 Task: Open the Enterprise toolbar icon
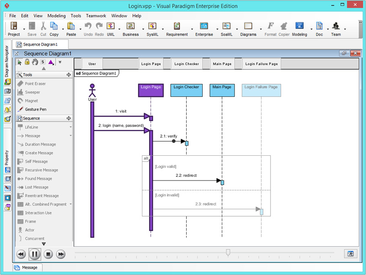[204, 26]
